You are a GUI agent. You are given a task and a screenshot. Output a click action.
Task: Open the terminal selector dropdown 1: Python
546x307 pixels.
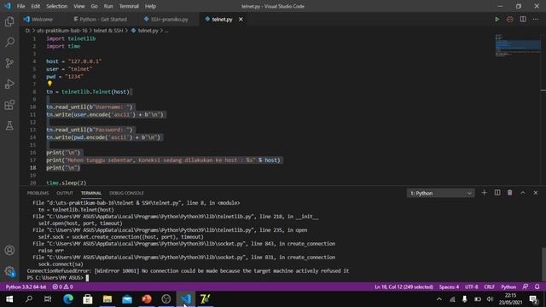pos(440,194)
